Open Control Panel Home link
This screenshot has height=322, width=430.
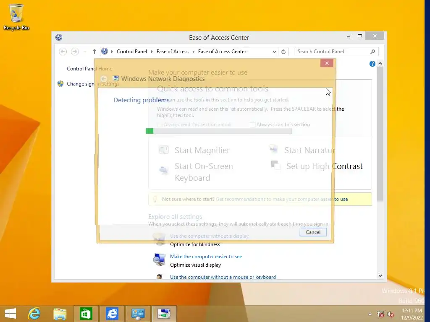click(x=89, y=69)
